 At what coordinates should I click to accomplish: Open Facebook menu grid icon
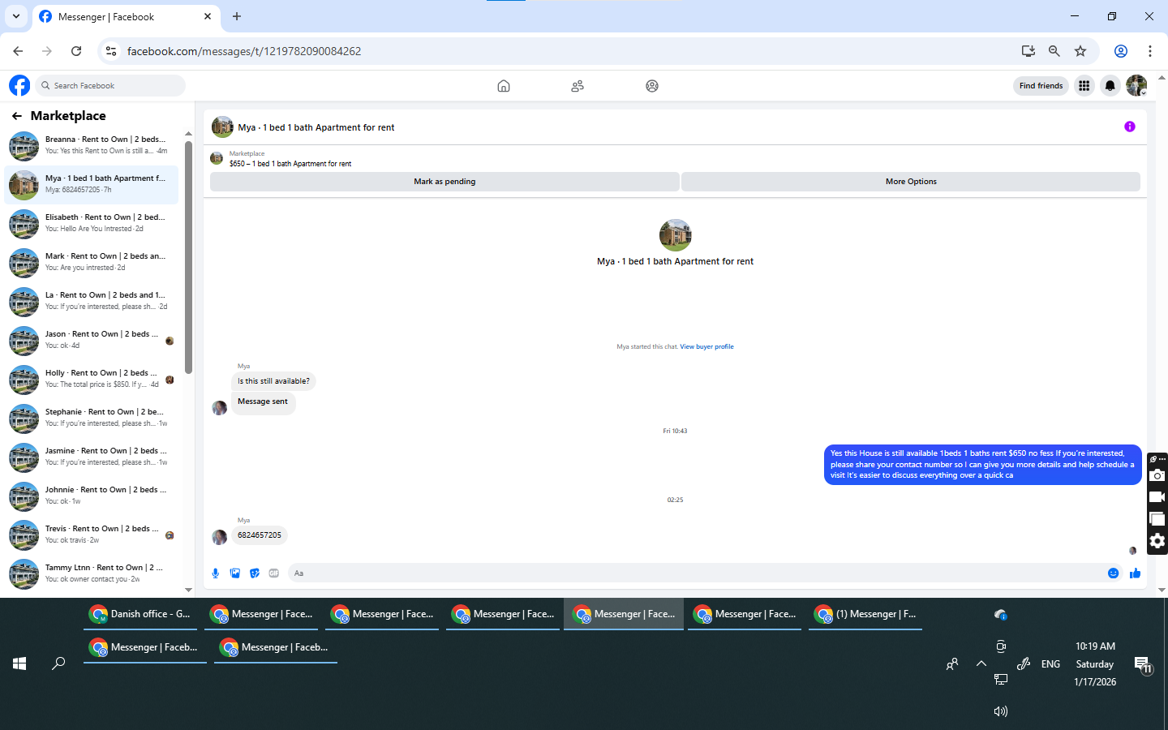(1084, 85)
